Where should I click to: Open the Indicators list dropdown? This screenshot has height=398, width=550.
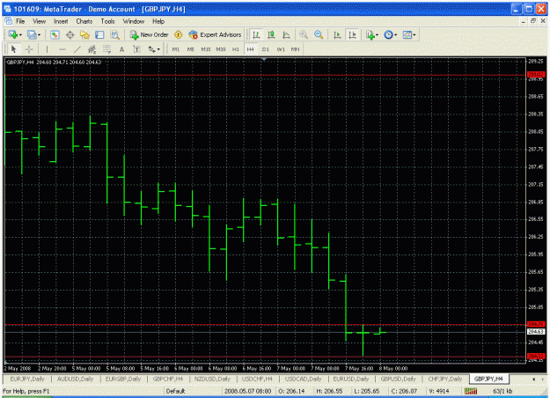(x=372, y=34)
